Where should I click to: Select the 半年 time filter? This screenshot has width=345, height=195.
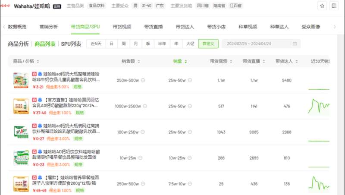162,44
